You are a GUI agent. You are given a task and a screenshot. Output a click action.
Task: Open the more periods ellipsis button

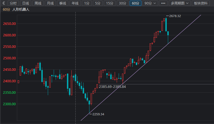163,3
